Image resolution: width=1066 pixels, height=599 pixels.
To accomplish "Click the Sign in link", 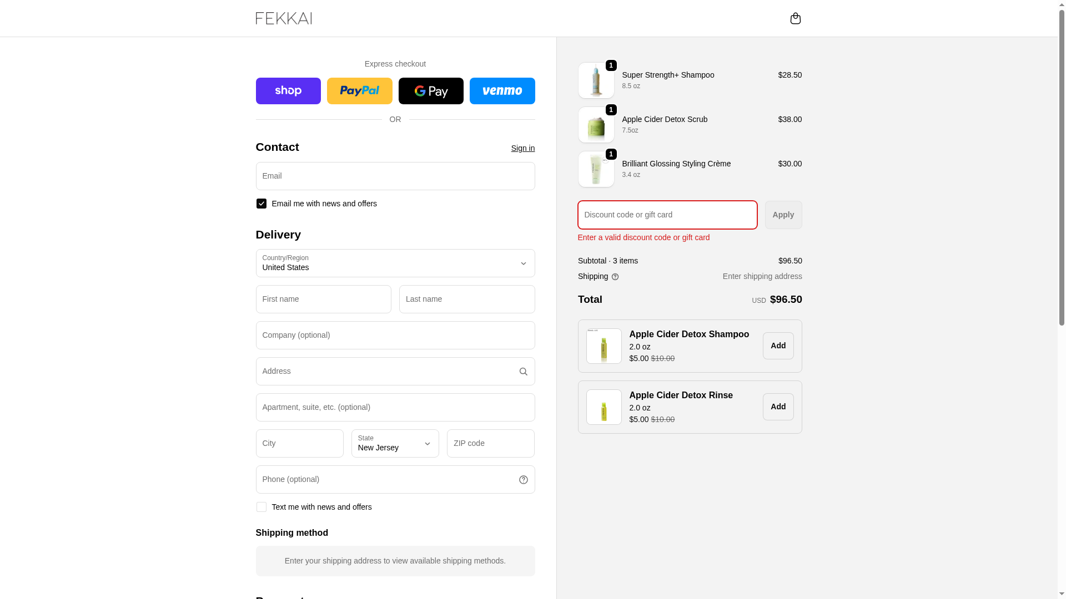I will pos(522,148).
